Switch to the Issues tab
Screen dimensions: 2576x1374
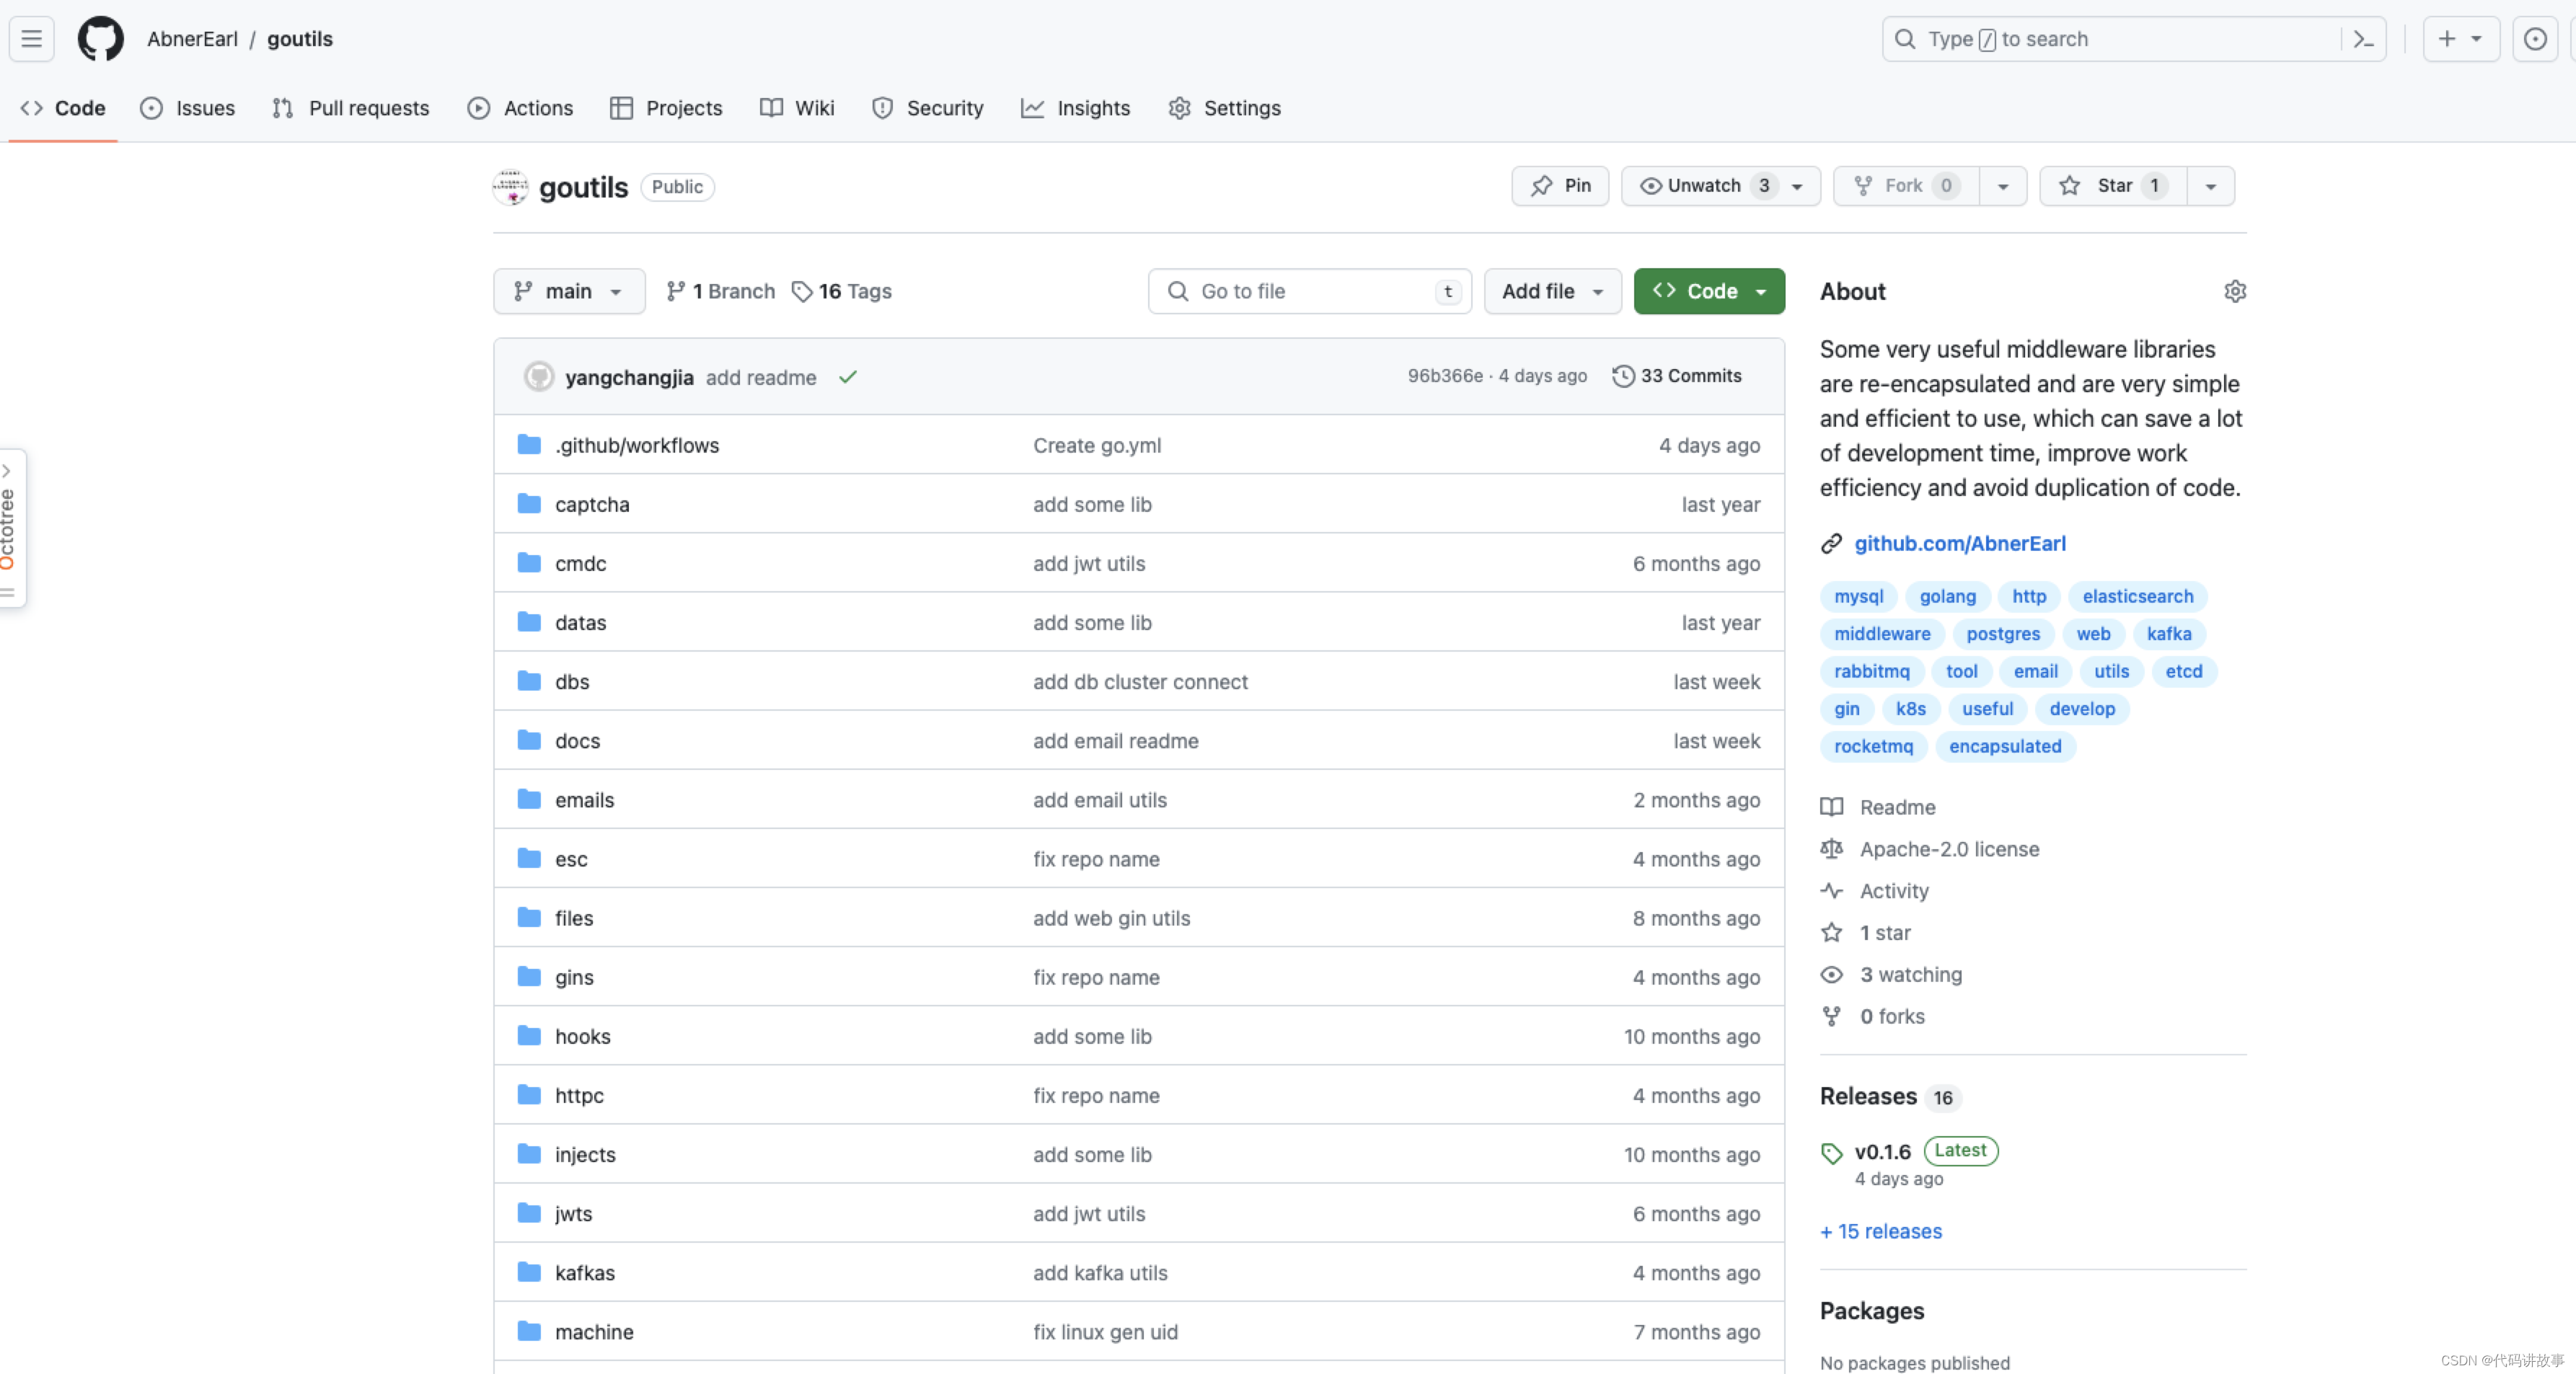(x=188, y=108)
